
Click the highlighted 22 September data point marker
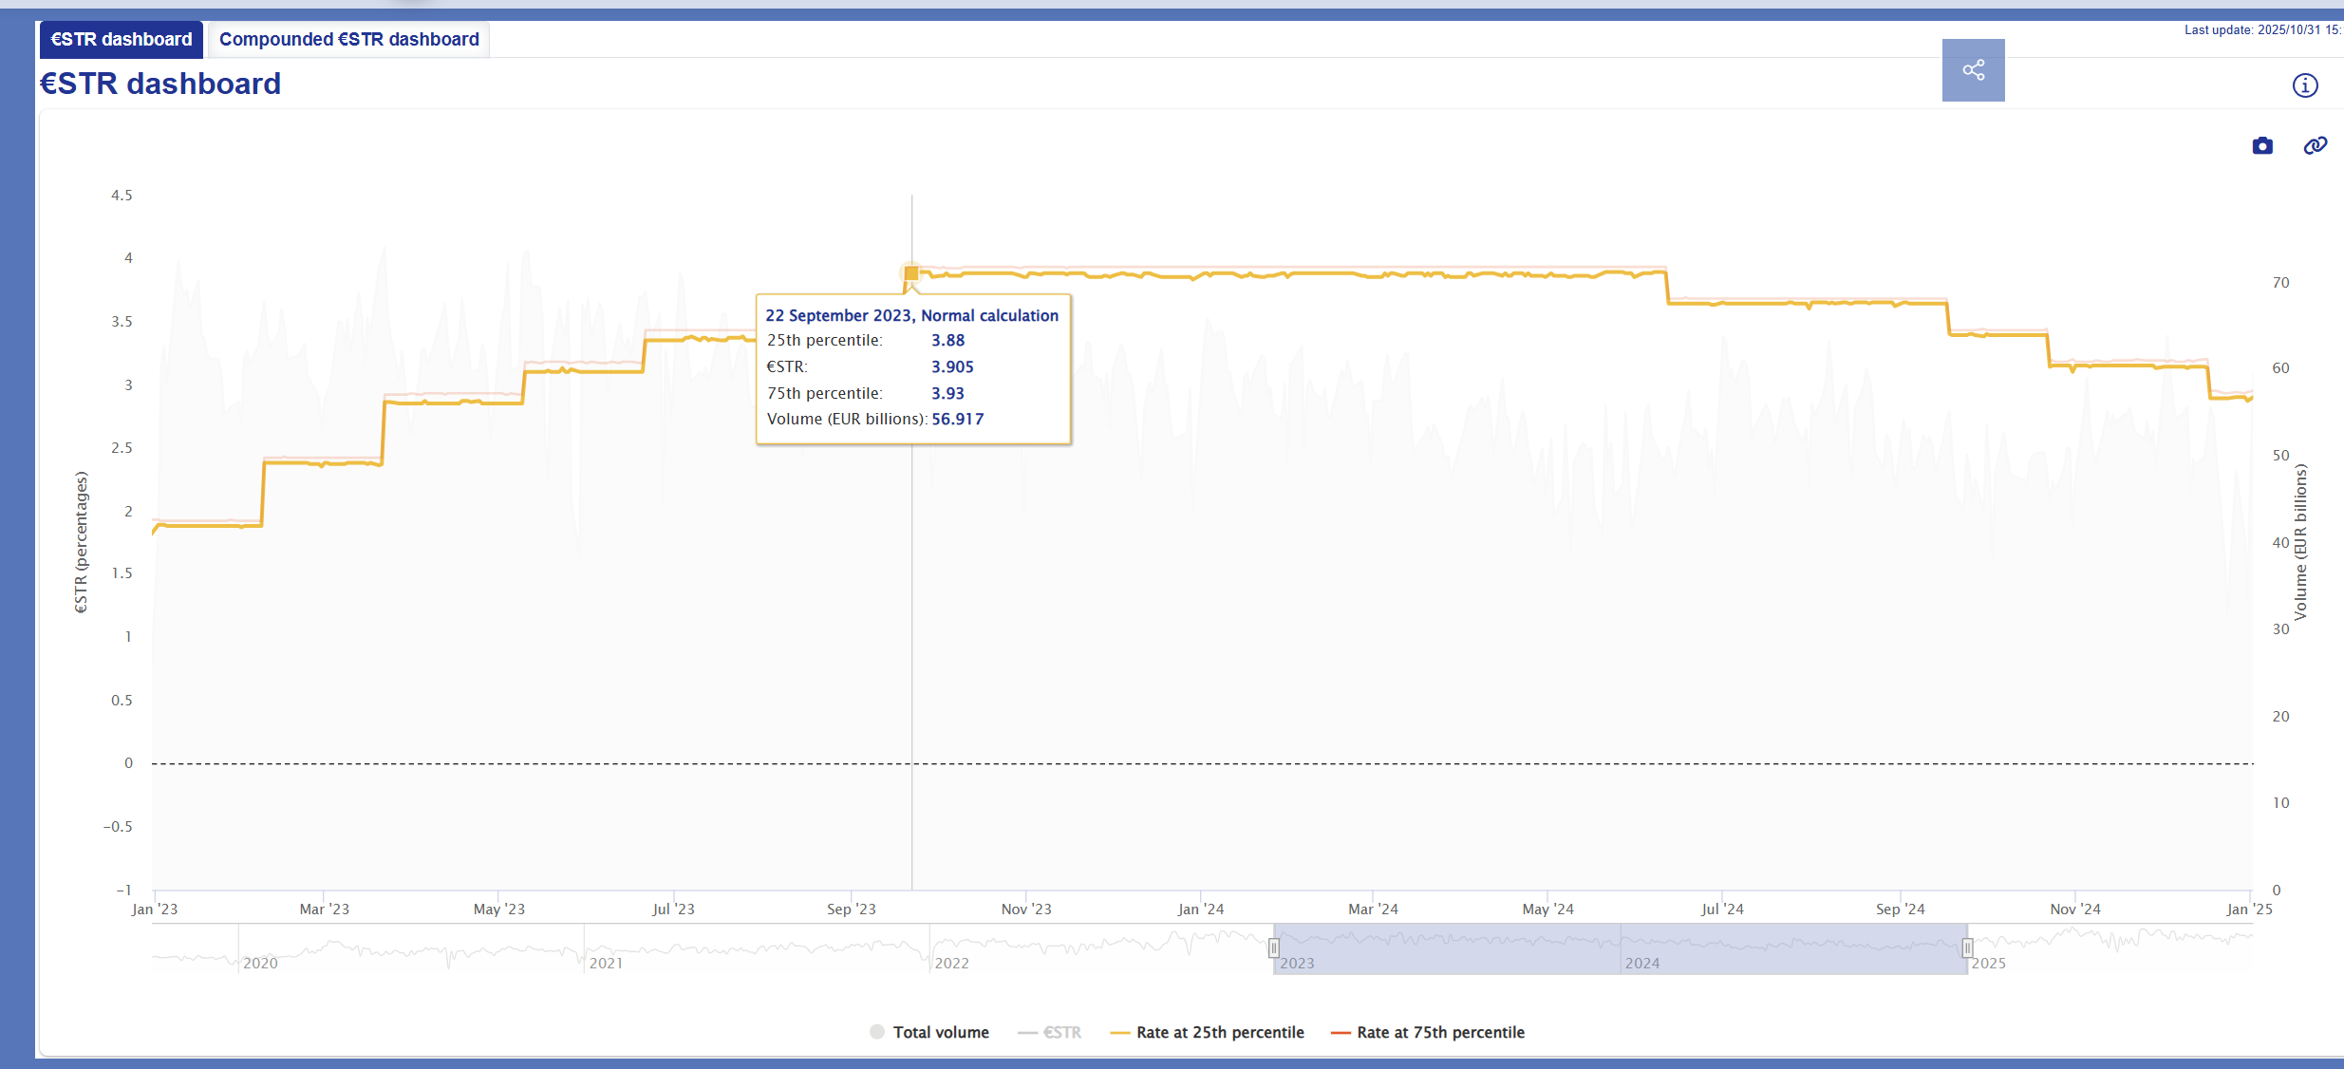pyautogui.click(x=911, y=273)
